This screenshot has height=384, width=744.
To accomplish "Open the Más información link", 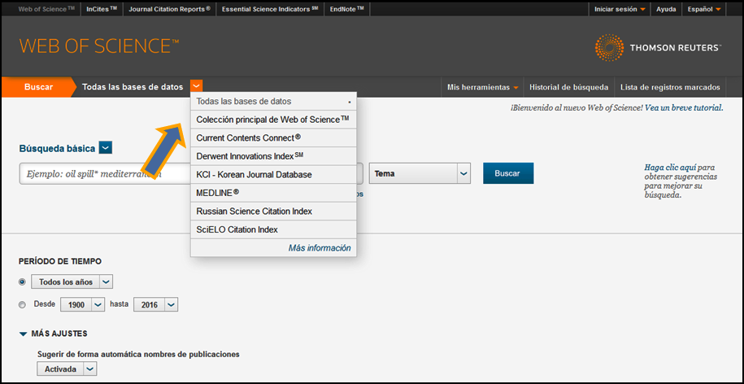I will [x=320, y=248].
